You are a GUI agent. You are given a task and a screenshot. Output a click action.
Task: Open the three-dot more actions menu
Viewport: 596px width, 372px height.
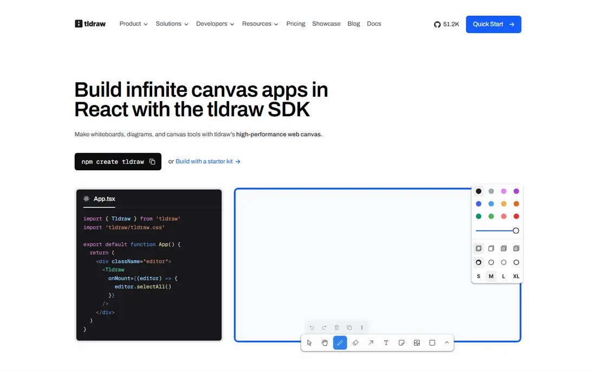click(x=362, y=328)
